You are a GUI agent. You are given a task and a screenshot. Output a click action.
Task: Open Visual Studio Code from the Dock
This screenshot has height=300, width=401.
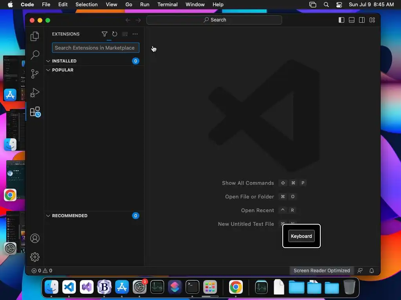pyautogui.click(x=69, y=287)
